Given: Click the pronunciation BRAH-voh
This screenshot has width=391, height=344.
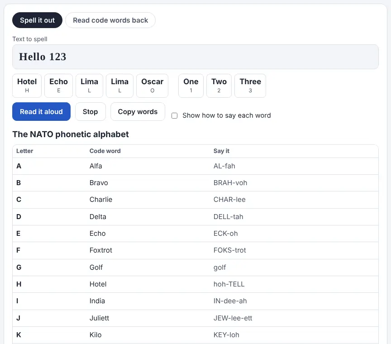Looking at the screenshot, I should [x=230, y=182].
